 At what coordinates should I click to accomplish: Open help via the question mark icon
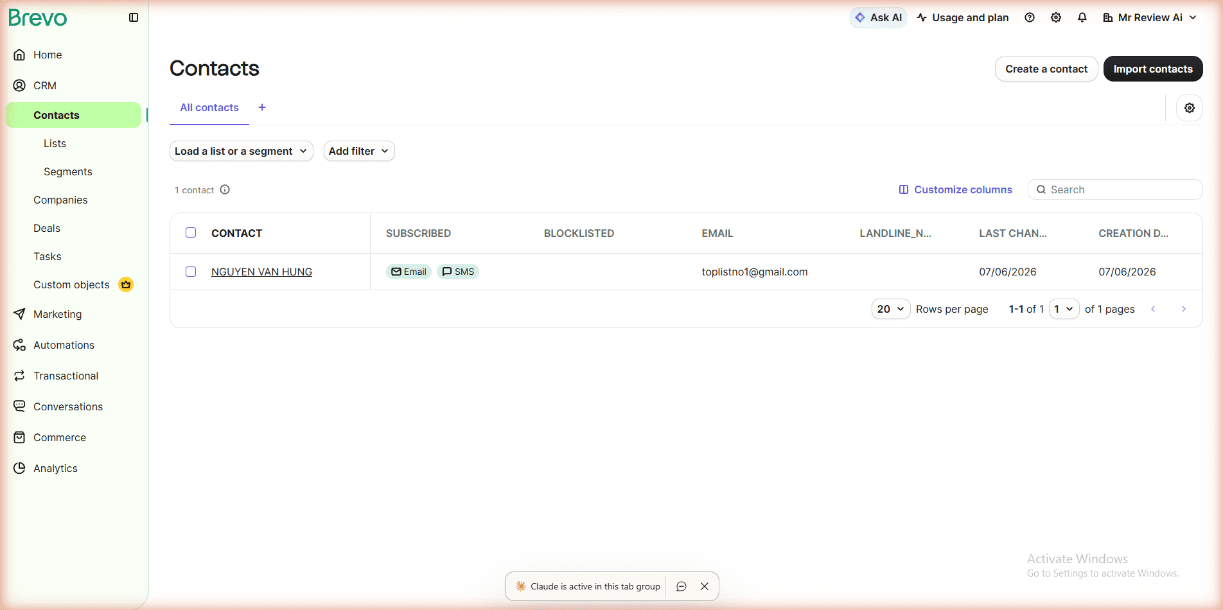tap(1030, 17)
